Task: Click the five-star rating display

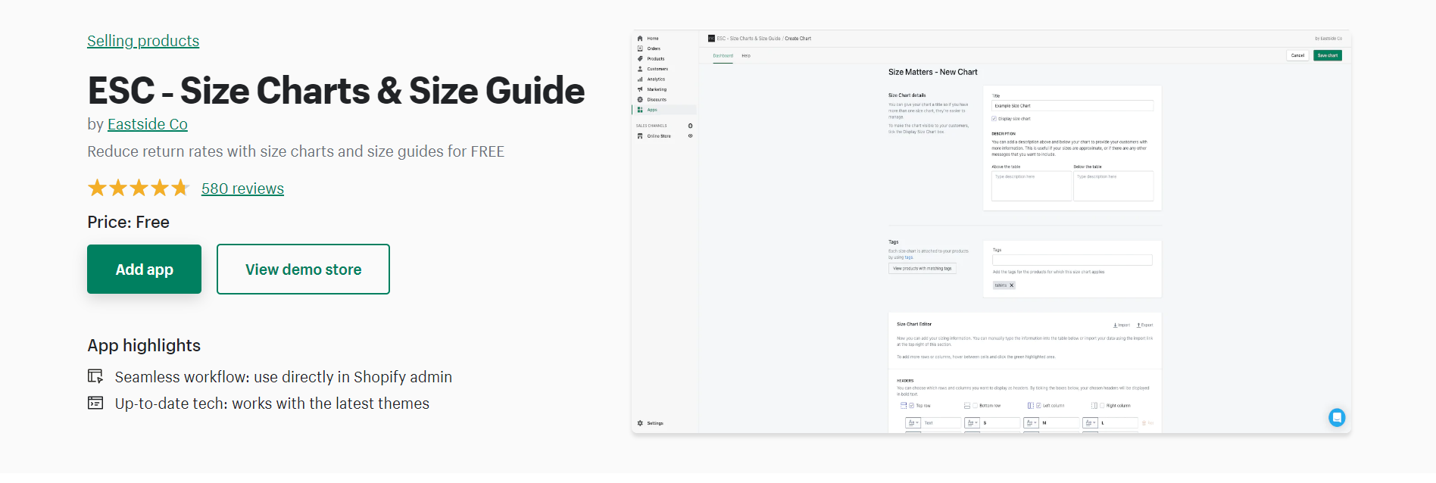Action: tap(138, 188)
